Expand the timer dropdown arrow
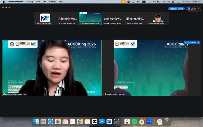The image size is (203, 127). click(x=199, y=9)
